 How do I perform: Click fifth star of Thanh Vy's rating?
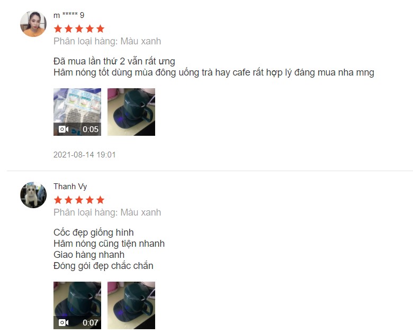pos(101,200)
